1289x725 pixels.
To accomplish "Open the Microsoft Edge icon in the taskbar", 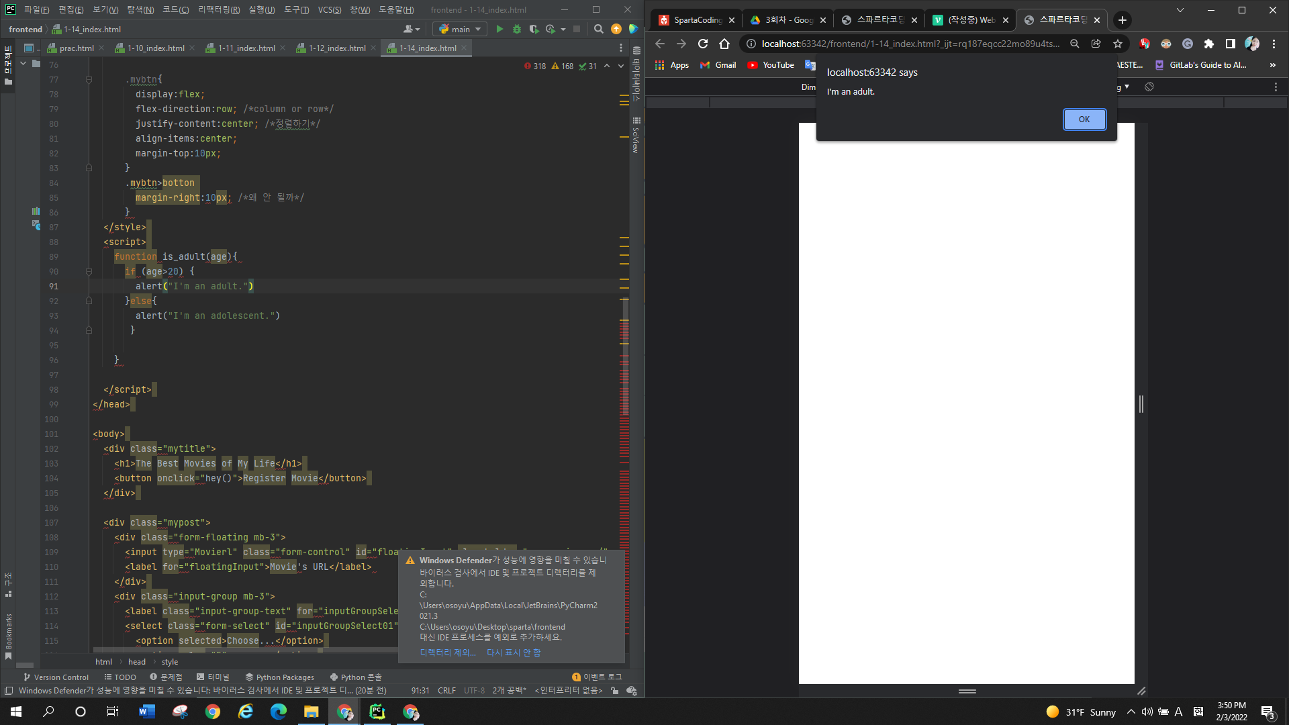I will pyautogui.click(x=279, y=712).
